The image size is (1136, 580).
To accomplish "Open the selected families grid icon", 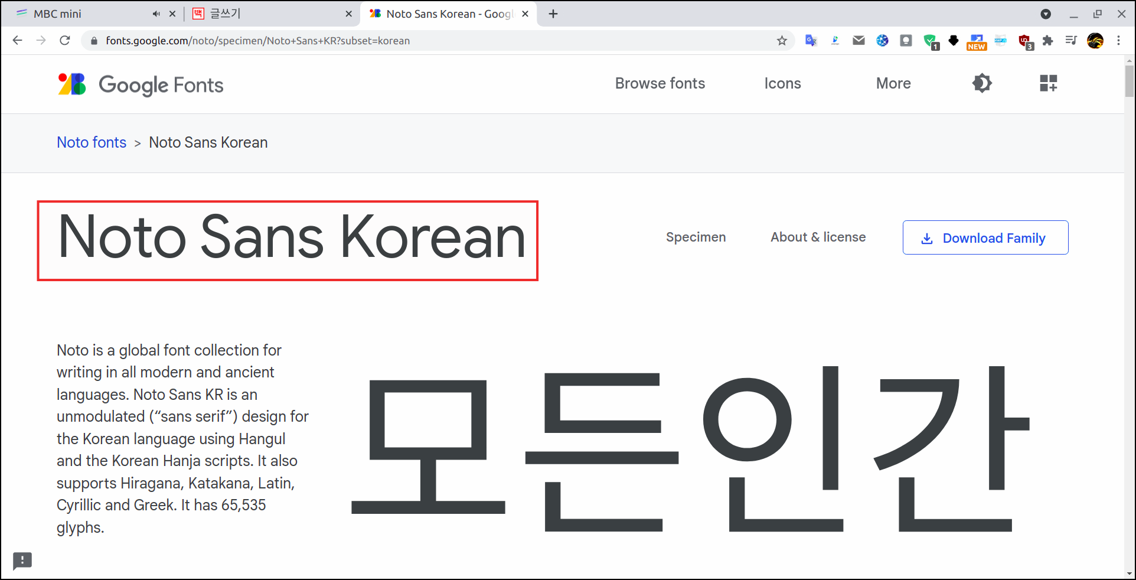I will coord(1049,83).
